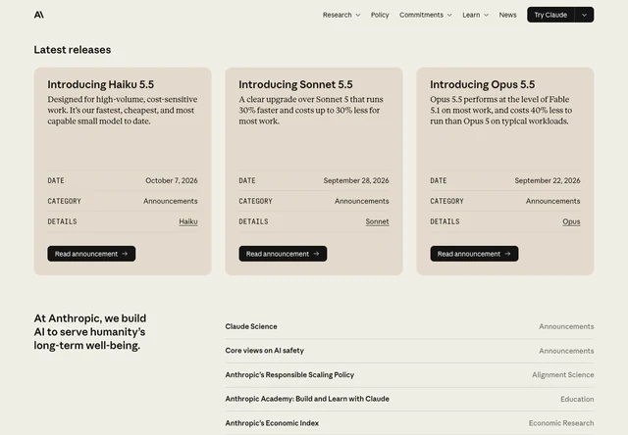
Task: Open the Claude Science article
Action: point(409,326)
